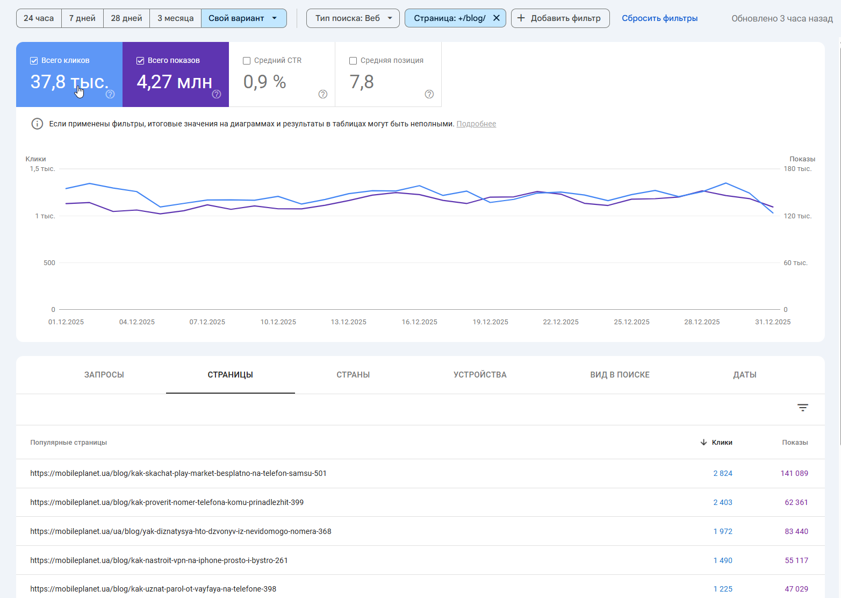The image size is (841, 598).
Task: Switch to the ЗАПРОСЫ tab
Action: (x=104, y=375)
